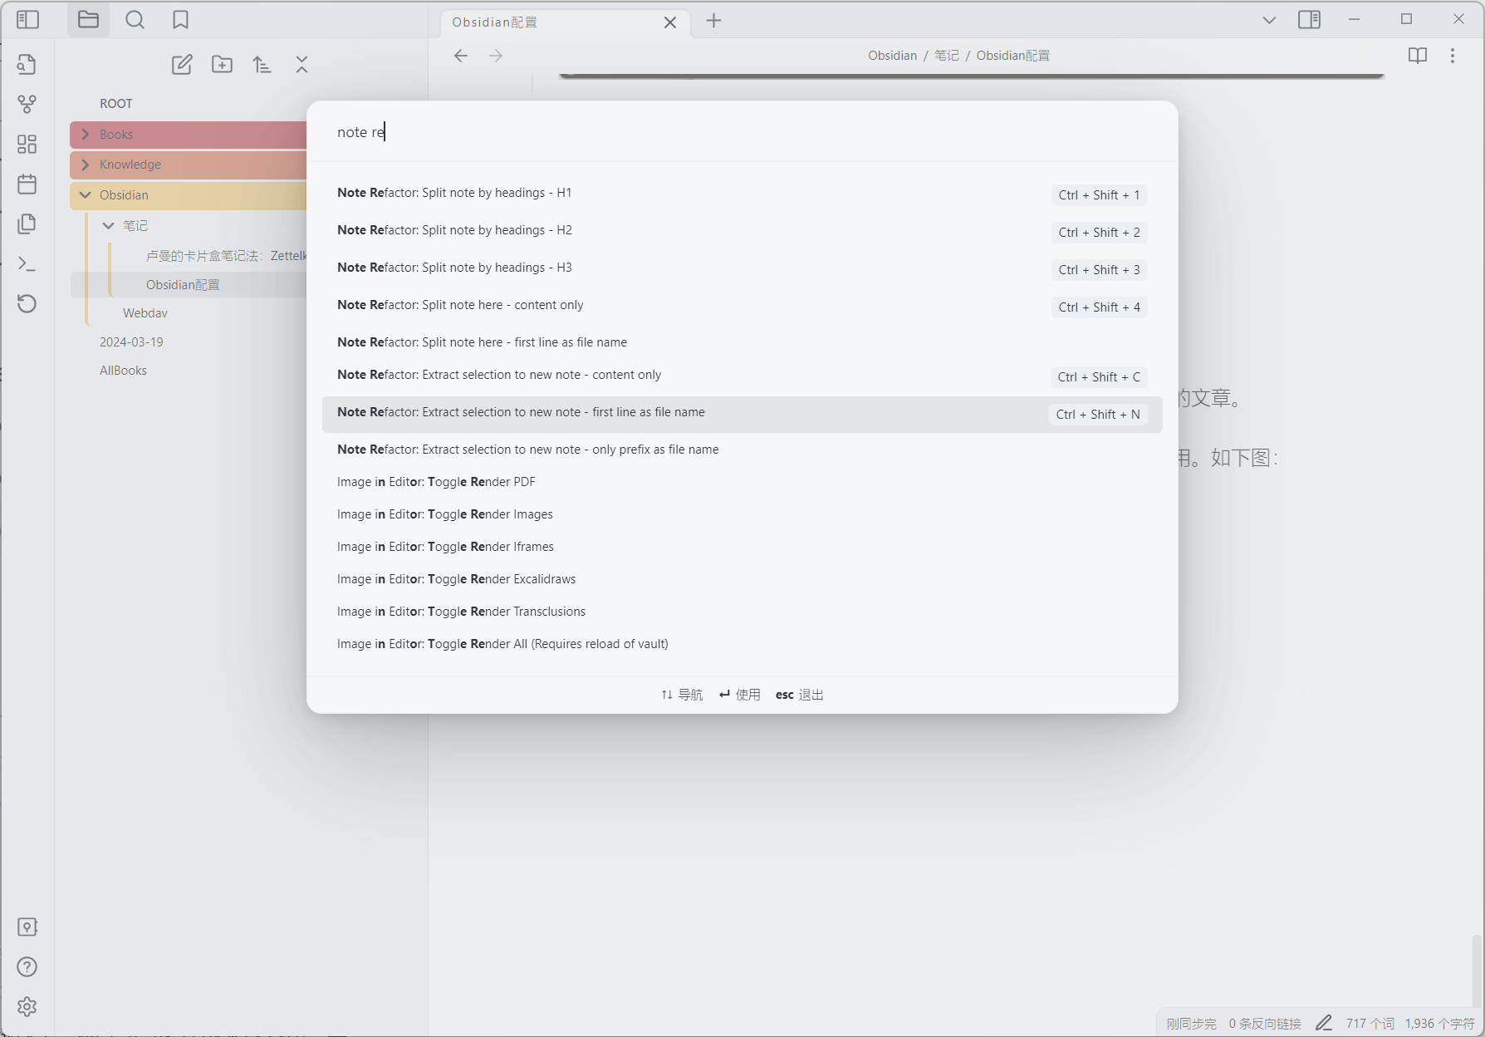Open the 2024-03-19 note

(x=131, y=342)
